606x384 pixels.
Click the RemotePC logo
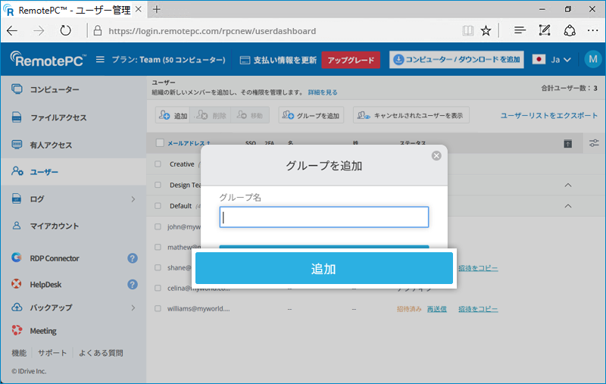coord(48,59)
